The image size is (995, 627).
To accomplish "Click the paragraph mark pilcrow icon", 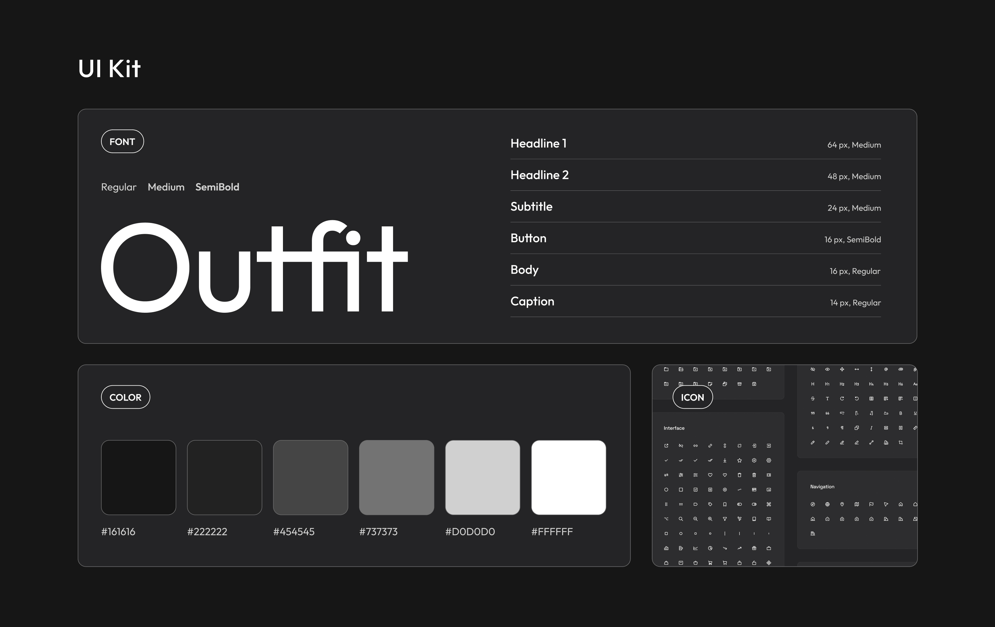I will (x=842, y=428).
